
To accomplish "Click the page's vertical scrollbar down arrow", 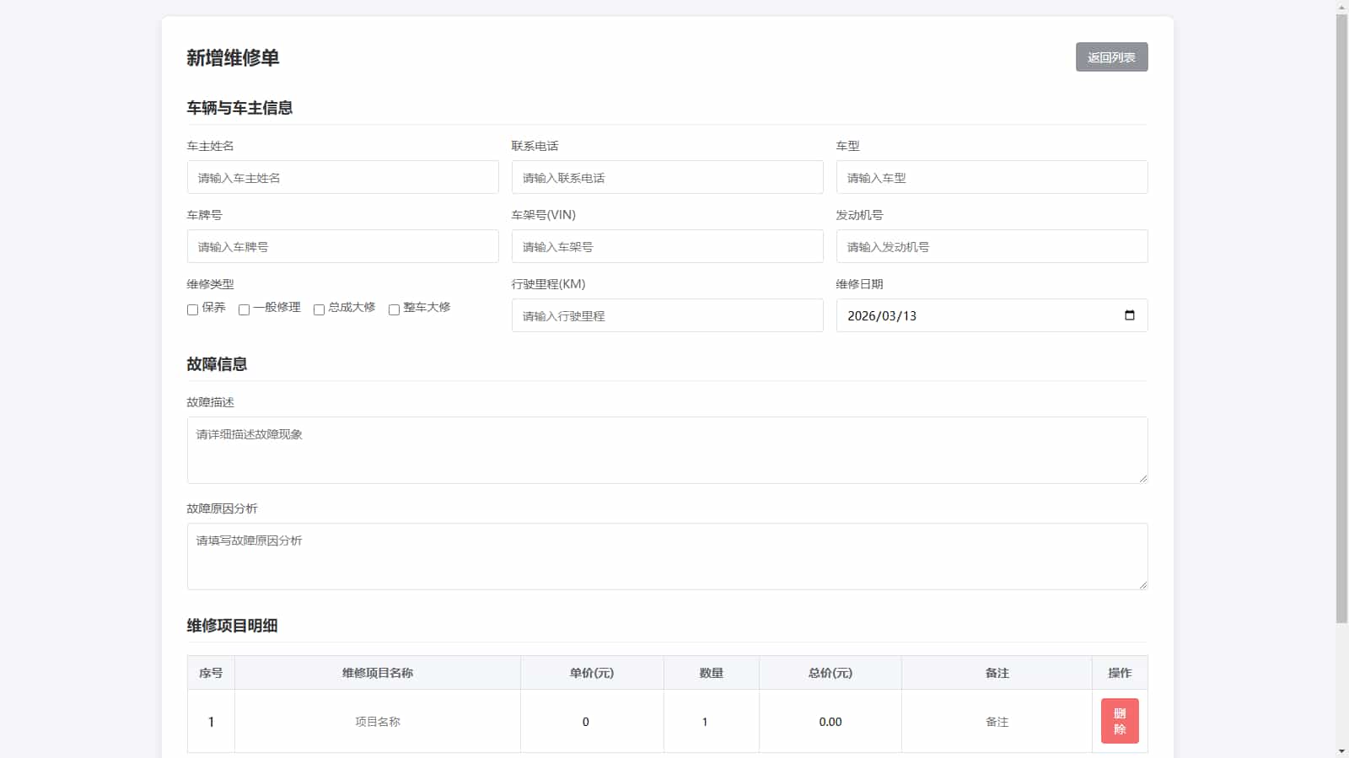I will coord(1341,750).
